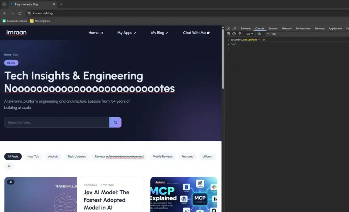
Task: Click the Search articles input field
Action: click(57, 122)
